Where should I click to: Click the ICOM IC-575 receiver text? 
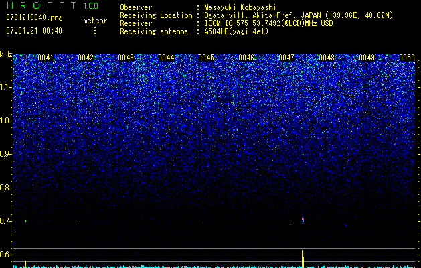268,23
